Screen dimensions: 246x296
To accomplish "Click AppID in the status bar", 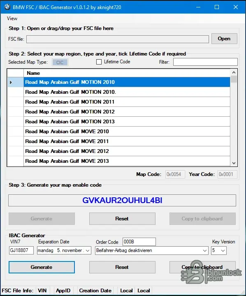I will click(x=63, y=291).
